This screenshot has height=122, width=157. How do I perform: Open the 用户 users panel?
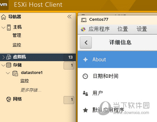tap(117, 93)
